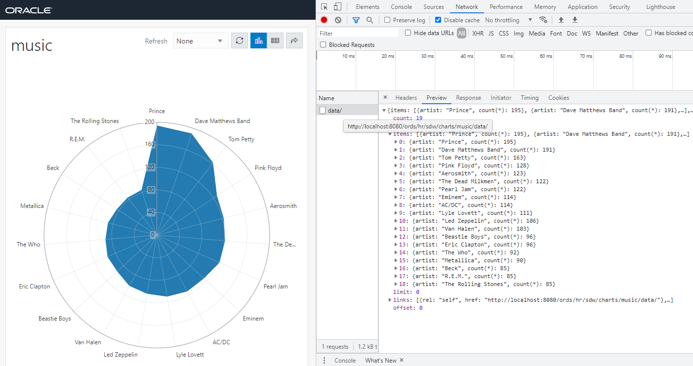Click the network filter funnel icon

(x=356, y=20)
